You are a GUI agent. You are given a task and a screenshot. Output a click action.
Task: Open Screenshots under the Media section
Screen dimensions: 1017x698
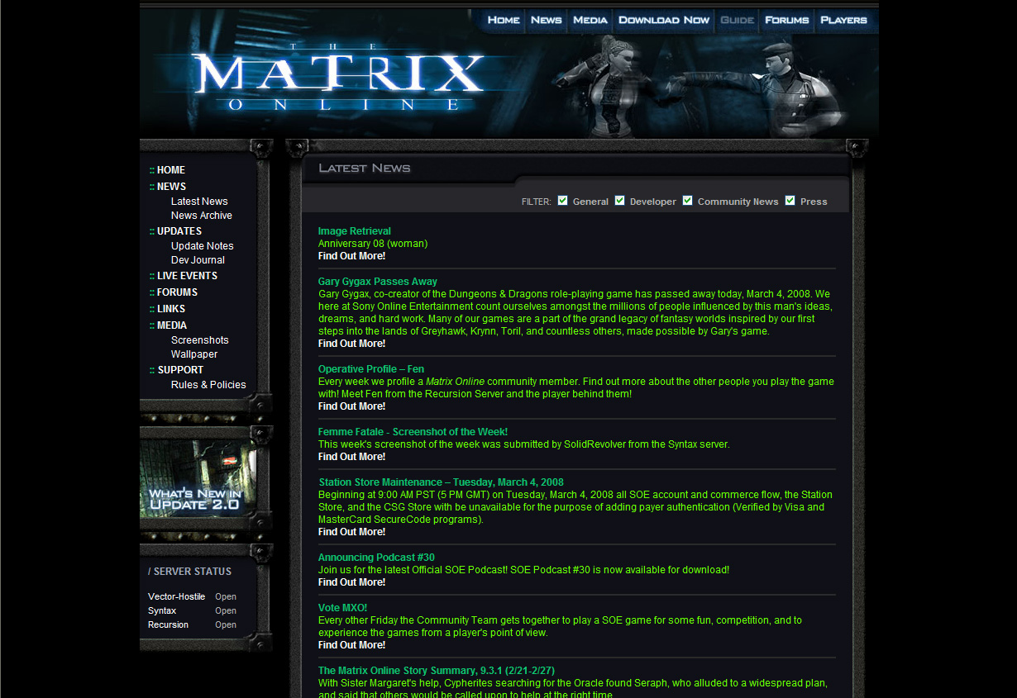point(199,340)
